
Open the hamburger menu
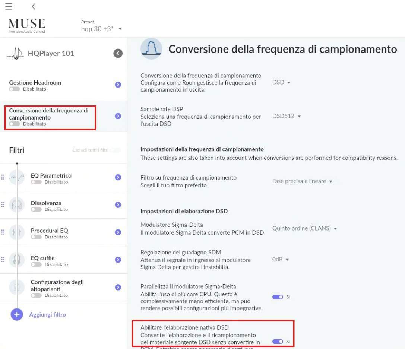point(9,6)
